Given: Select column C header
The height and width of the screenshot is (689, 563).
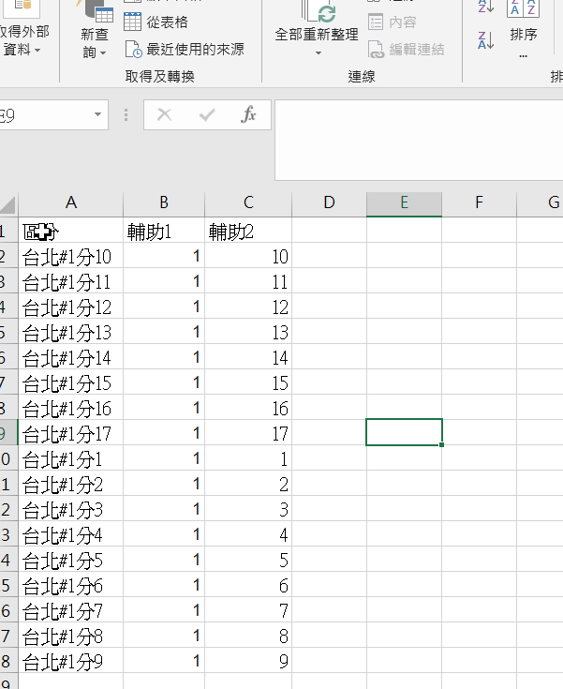Looking at the screenshot, I should [248, 203].
